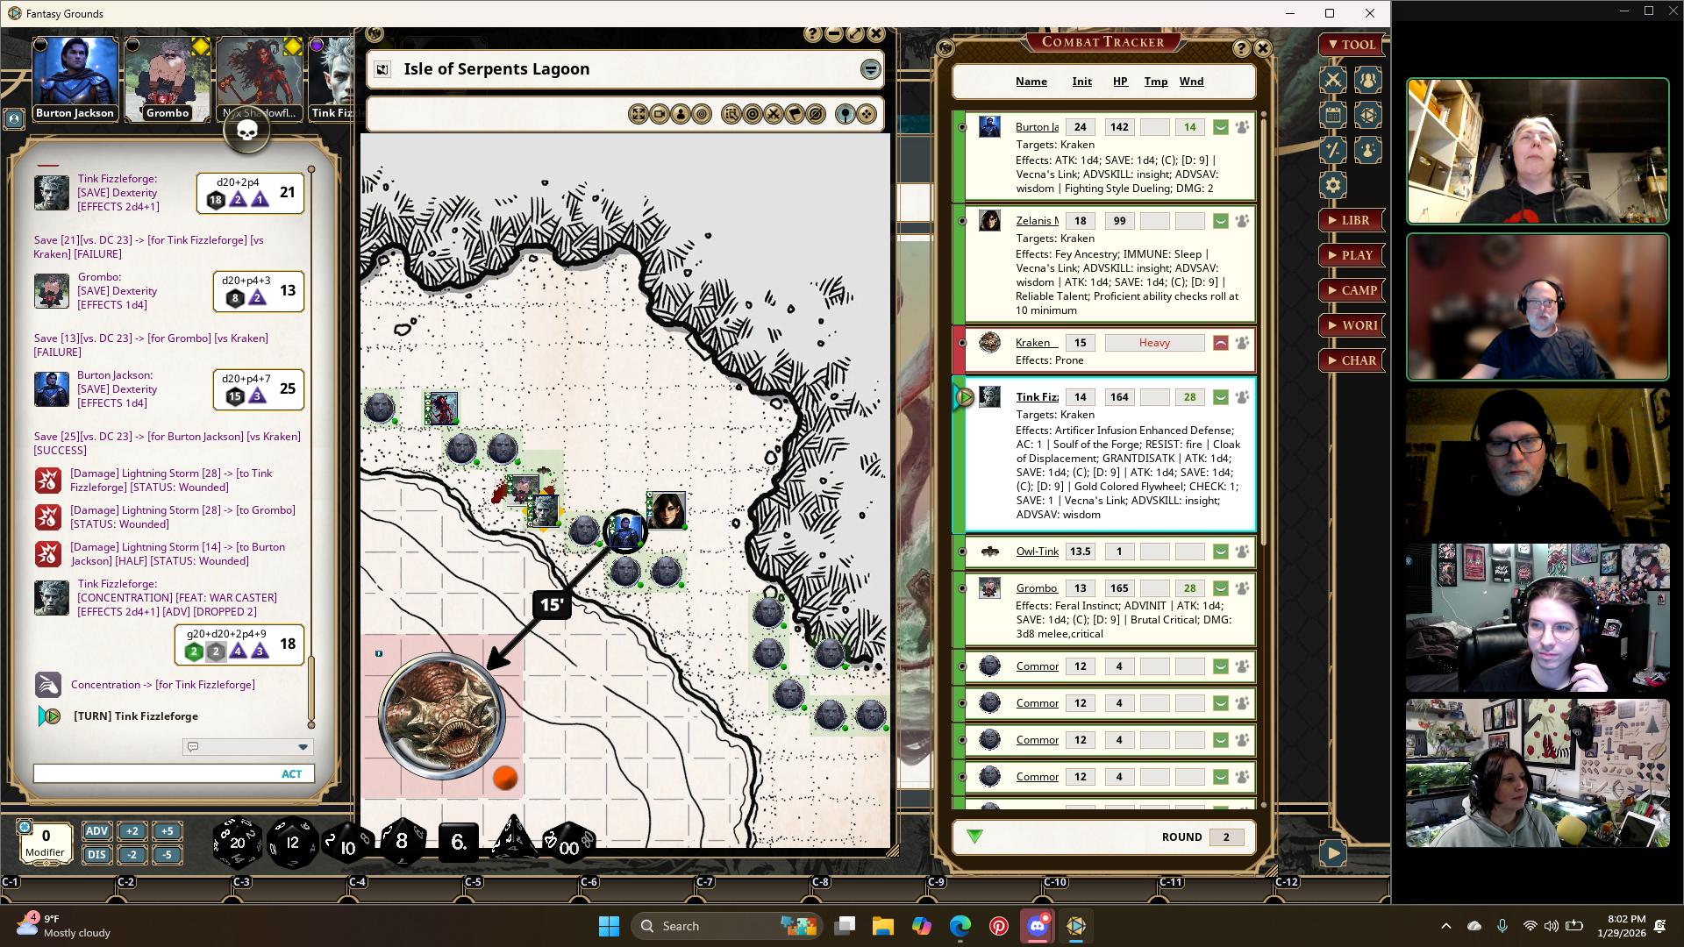The height and width of the screenshot is (947, 1684).
Task: Click the camera icon in map toolbar
Action: tap(660, 114)
